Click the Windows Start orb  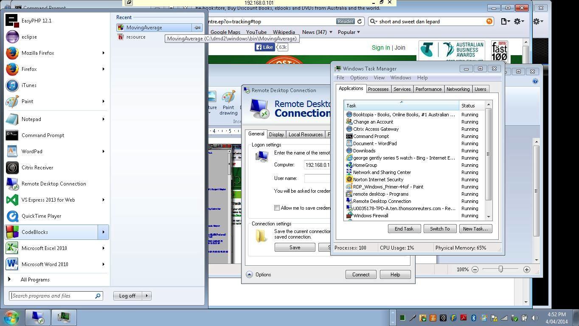(11, 317)
